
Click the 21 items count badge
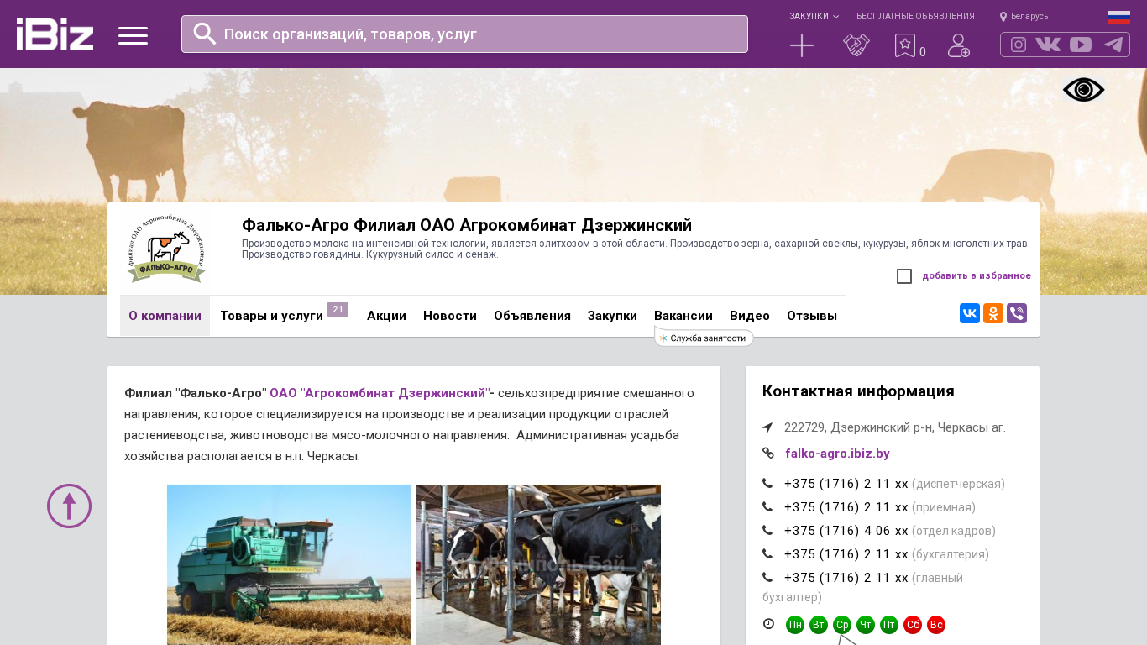coord(338,310)
